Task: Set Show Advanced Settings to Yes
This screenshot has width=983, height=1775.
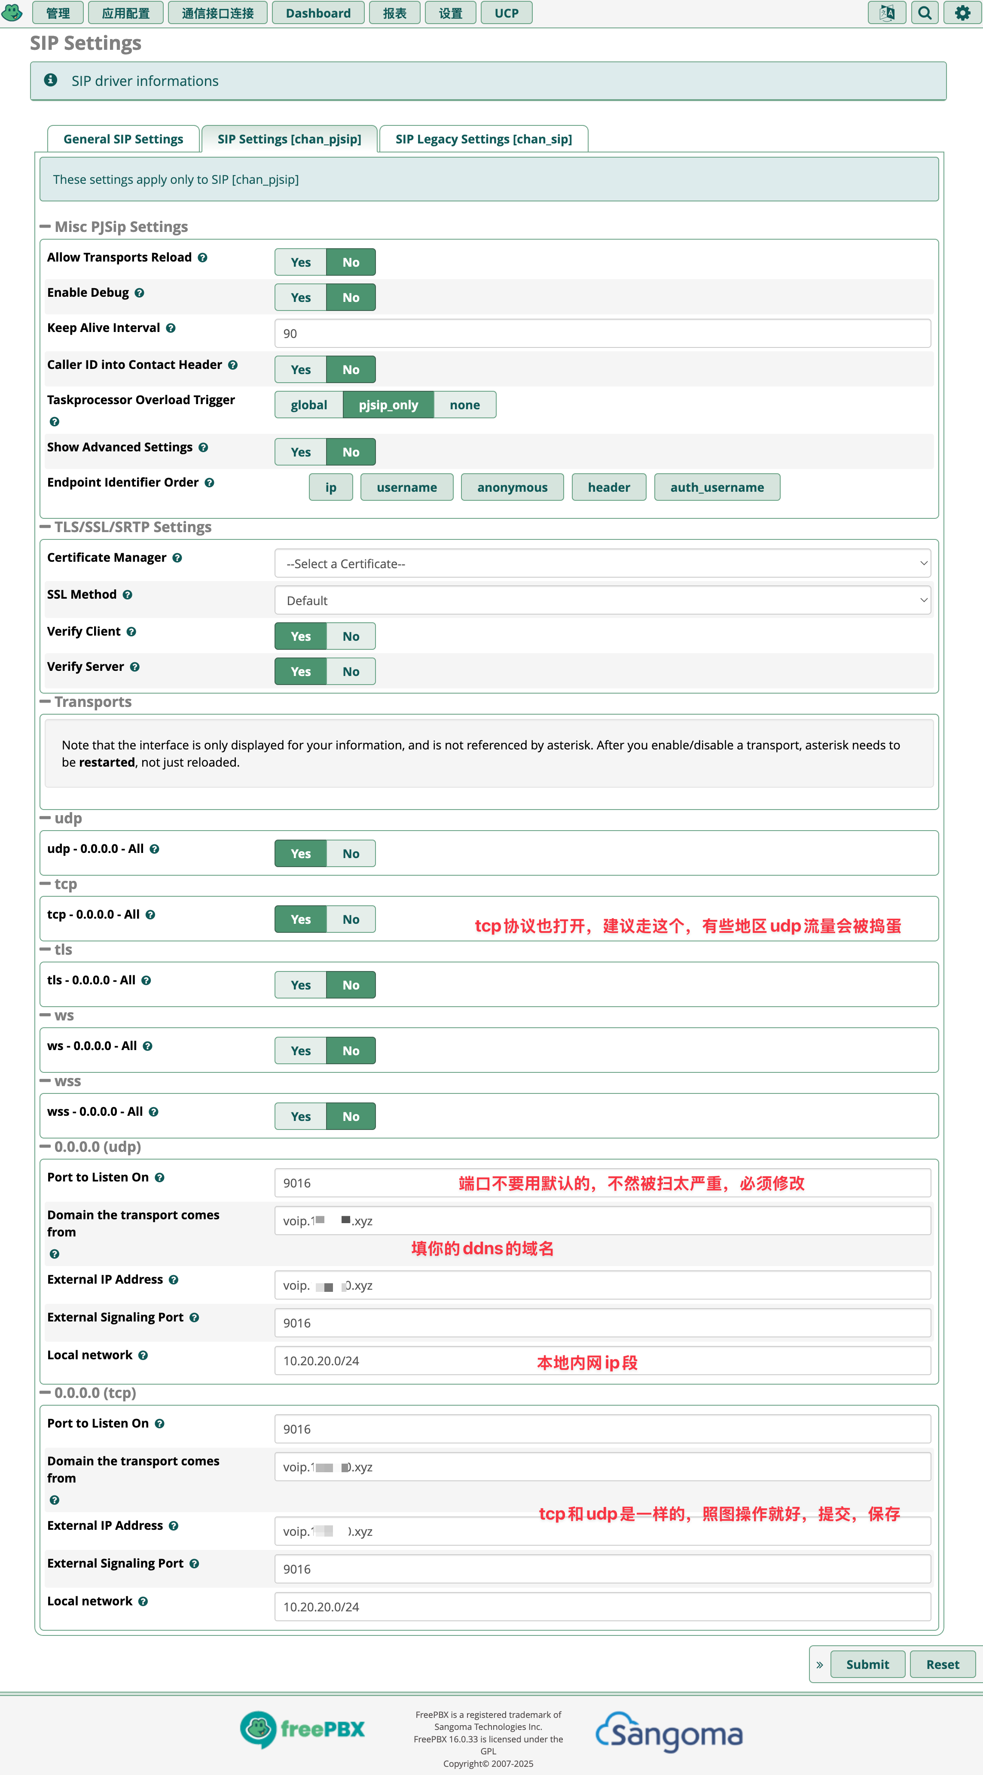Action: click(301, 452)
